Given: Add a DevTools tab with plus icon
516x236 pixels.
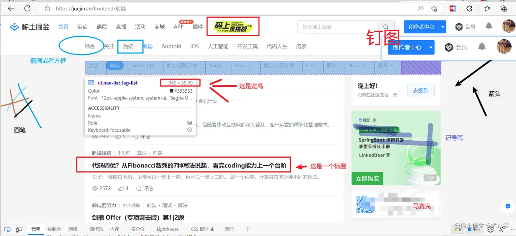Looking at the screenshot, I should pos(248,229).
